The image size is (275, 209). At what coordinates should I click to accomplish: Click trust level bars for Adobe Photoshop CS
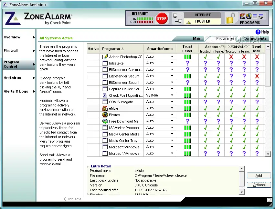pyautogui.click(x=187, y=57)
